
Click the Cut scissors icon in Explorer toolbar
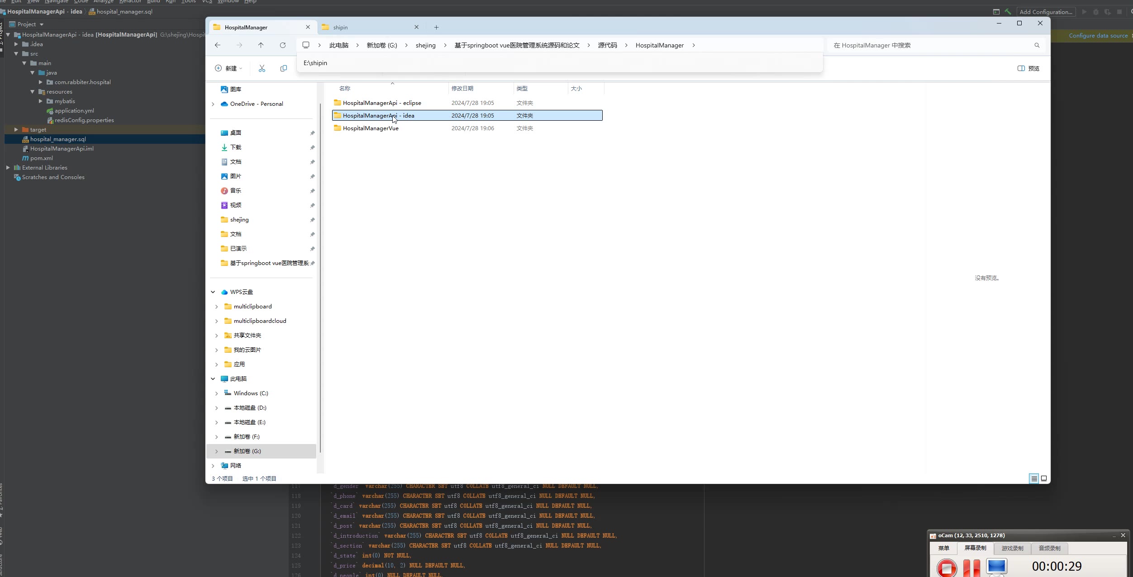point(262,68)
